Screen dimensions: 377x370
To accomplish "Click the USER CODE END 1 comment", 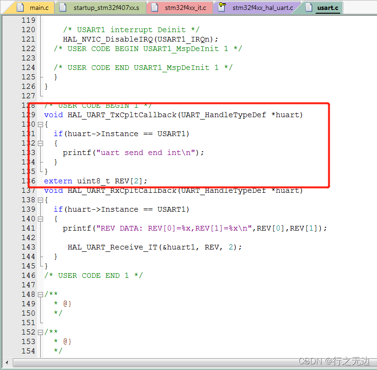I will pos(93,275).
